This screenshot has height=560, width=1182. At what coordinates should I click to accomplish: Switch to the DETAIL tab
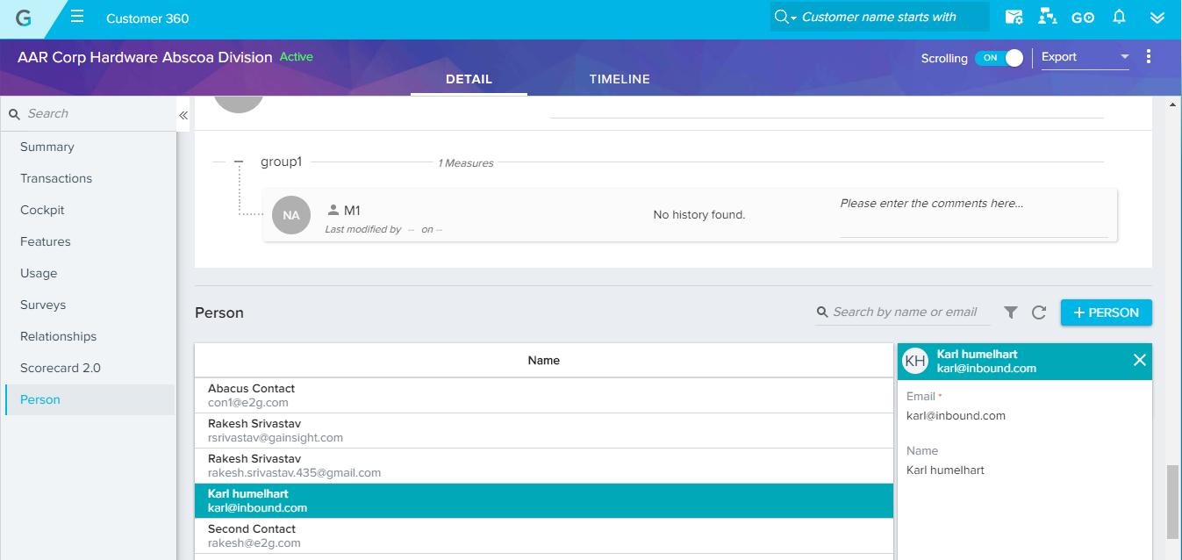click(x=469, y=79)
